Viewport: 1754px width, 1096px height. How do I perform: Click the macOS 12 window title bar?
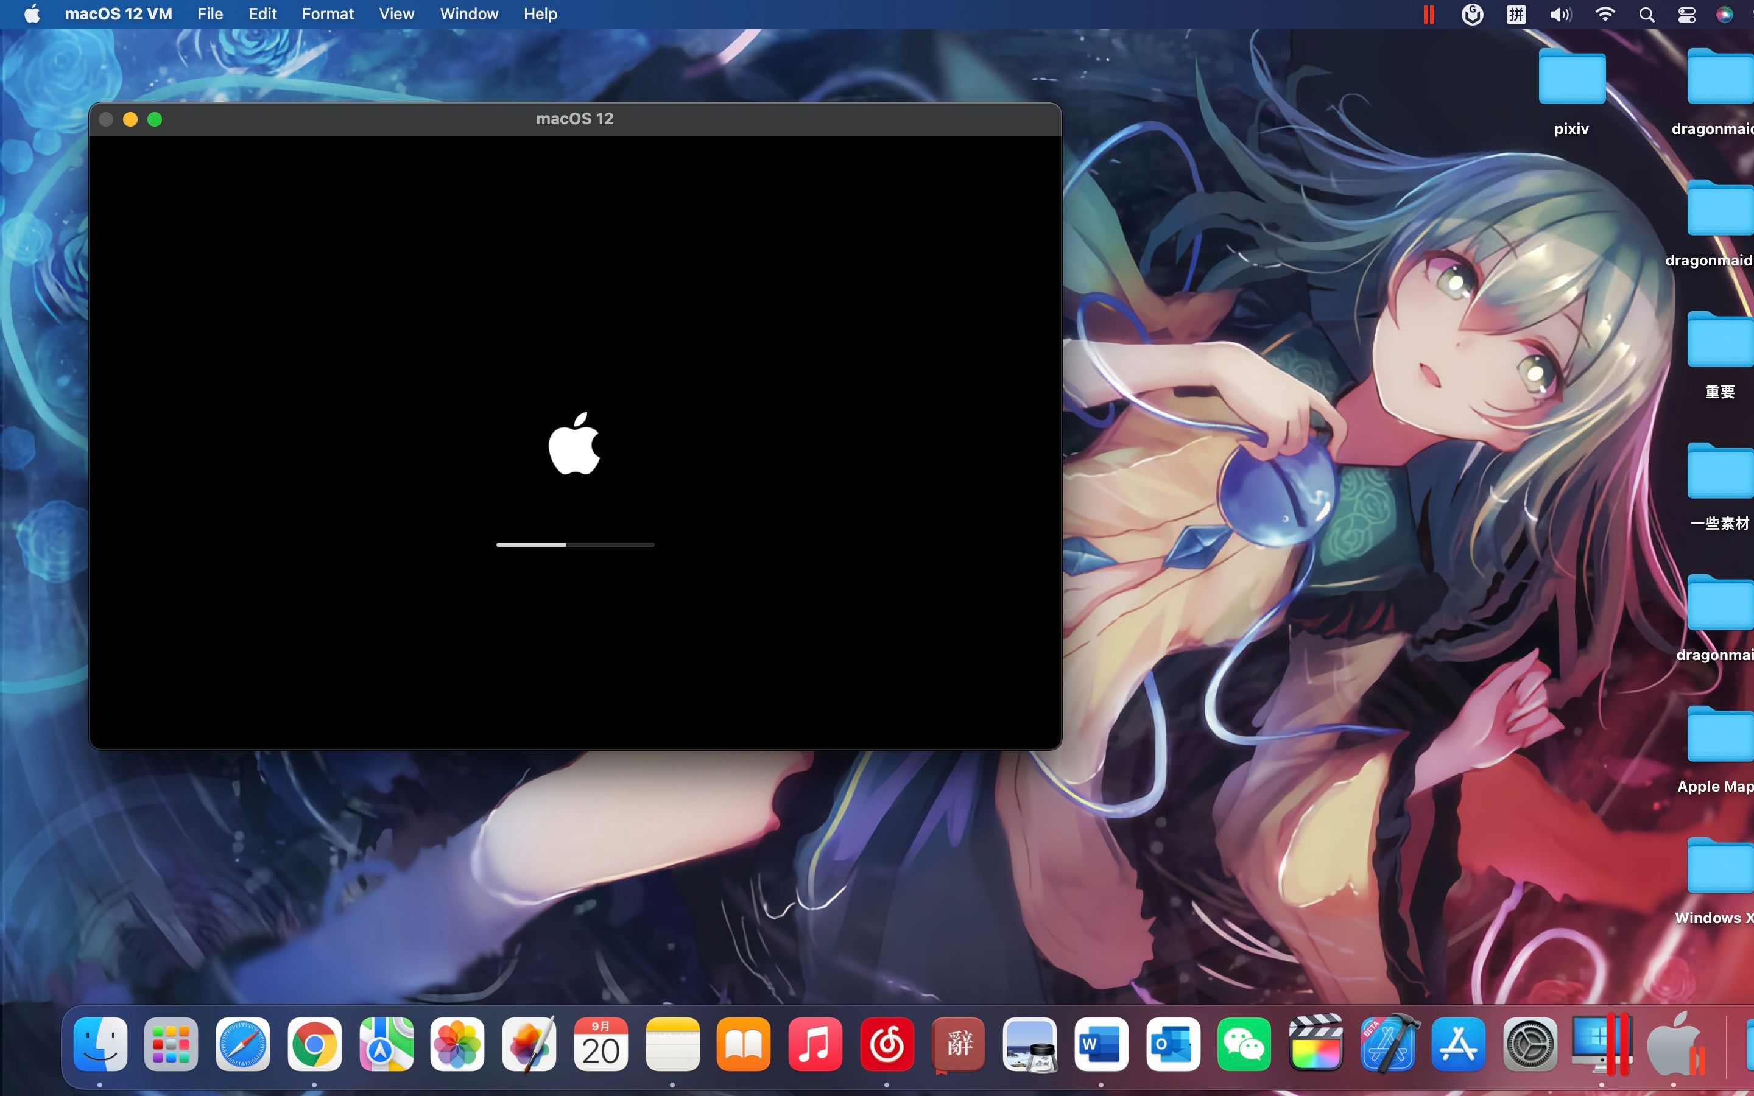coord(575,119)
